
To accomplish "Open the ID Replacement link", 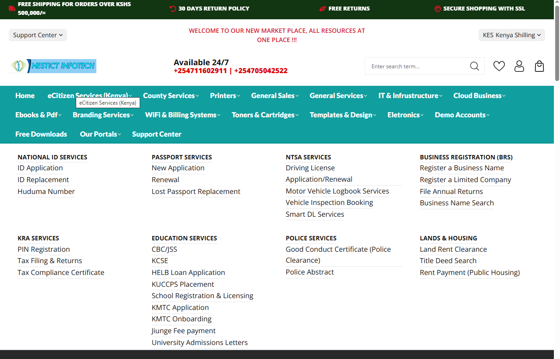I will tap(43, 179).
